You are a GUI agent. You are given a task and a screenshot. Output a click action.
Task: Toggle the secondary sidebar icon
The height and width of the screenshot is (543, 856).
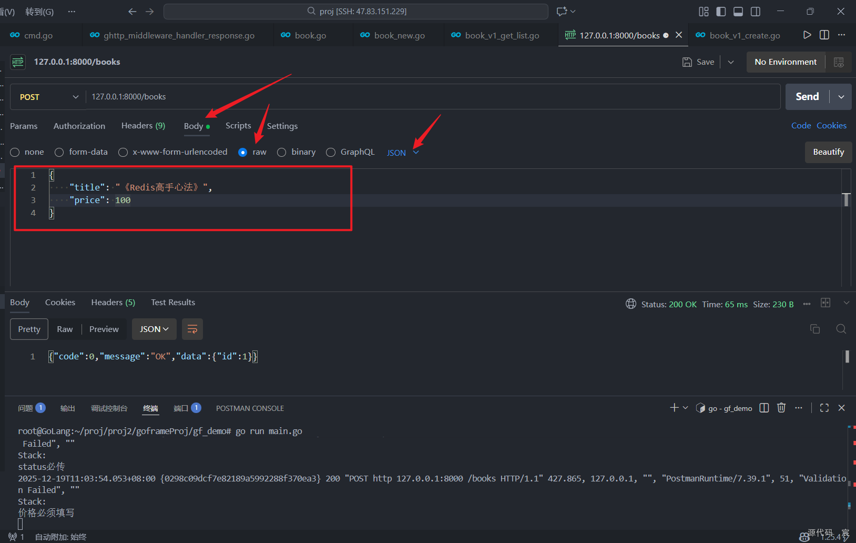[756, 12]
